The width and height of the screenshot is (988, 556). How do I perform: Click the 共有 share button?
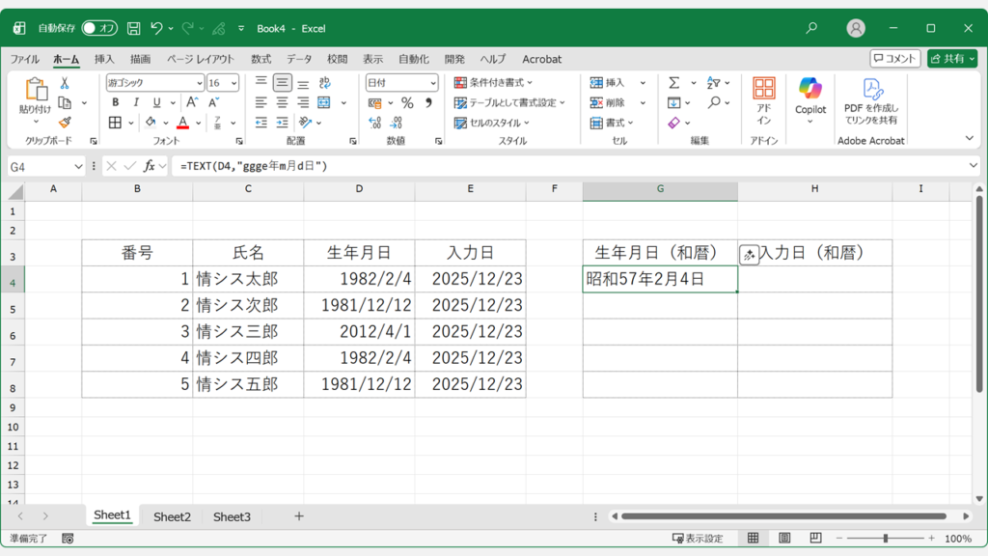tap(951, 59)
